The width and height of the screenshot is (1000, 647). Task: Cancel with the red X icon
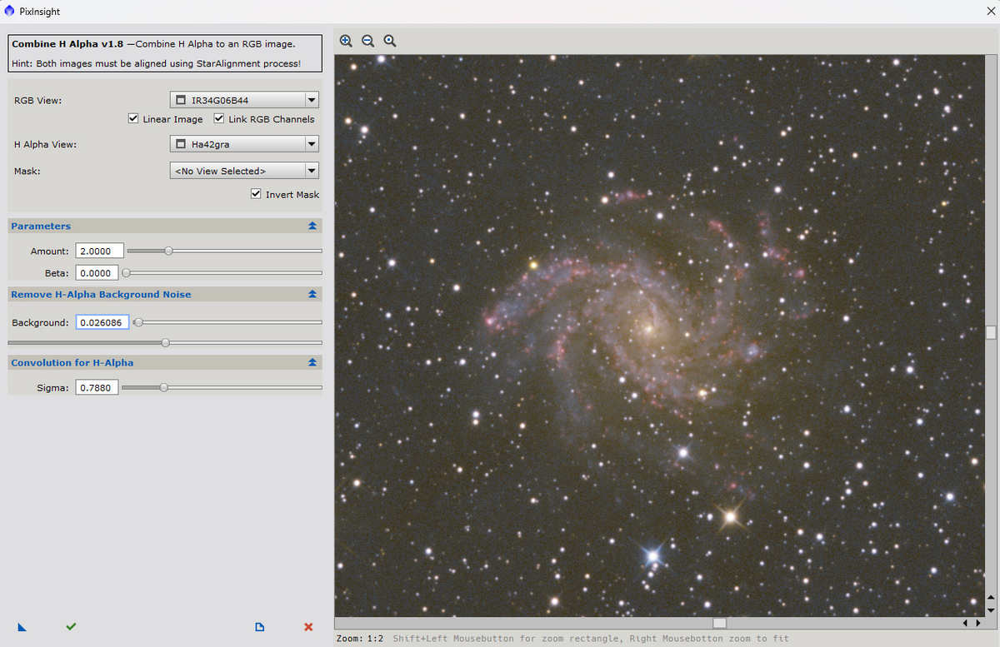coord(308,627)
